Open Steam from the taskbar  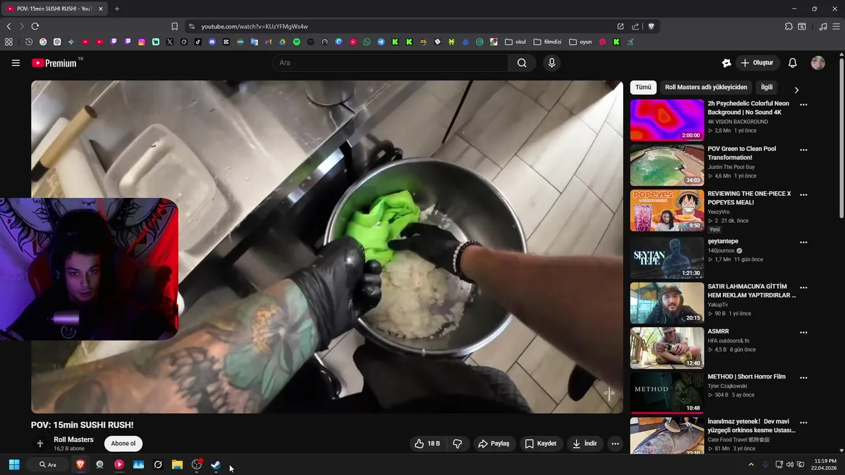pyautogui.click(x=216, y=464)
